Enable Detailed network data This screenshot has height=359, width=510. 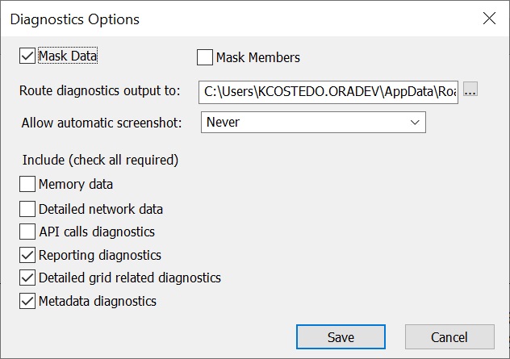(27, 209)
